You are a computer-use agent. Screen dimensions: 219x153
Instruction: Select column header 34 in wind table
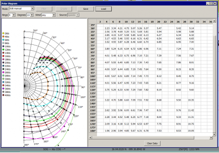tap(204, 22)
